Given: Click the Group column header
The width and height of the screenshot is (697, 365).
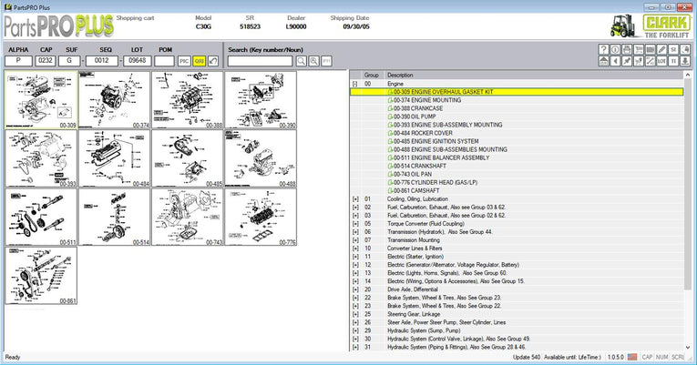Looking at the screenshot, I should pyautogui.click(x=372, y=75).
